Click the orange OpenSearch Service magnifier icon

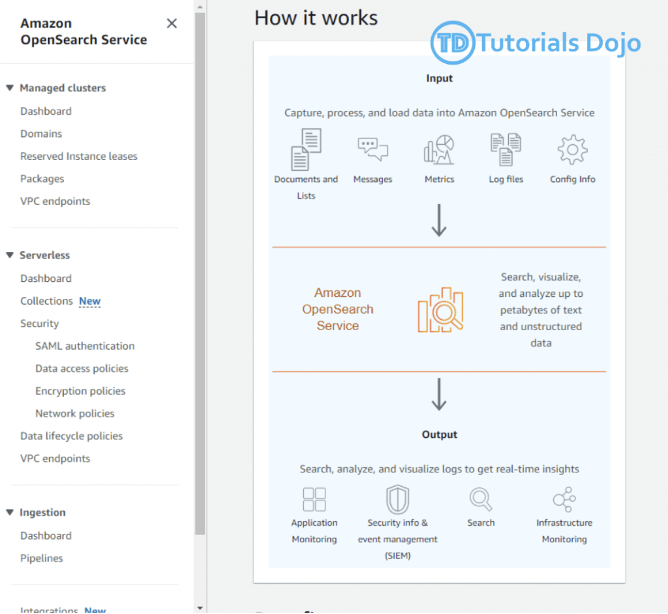(x=440, y=310)
